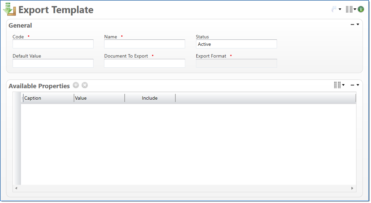The image size is (371, 203).
Task: Select the Status field showing Active
Action: tap(236, 44)
